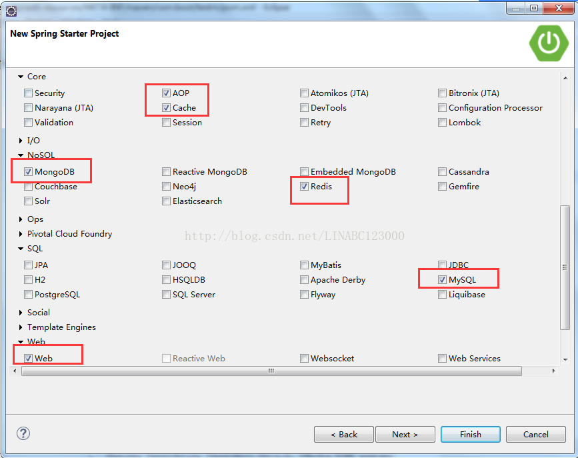
Task: Enable the DevTools checkbox
Action: 305,108
